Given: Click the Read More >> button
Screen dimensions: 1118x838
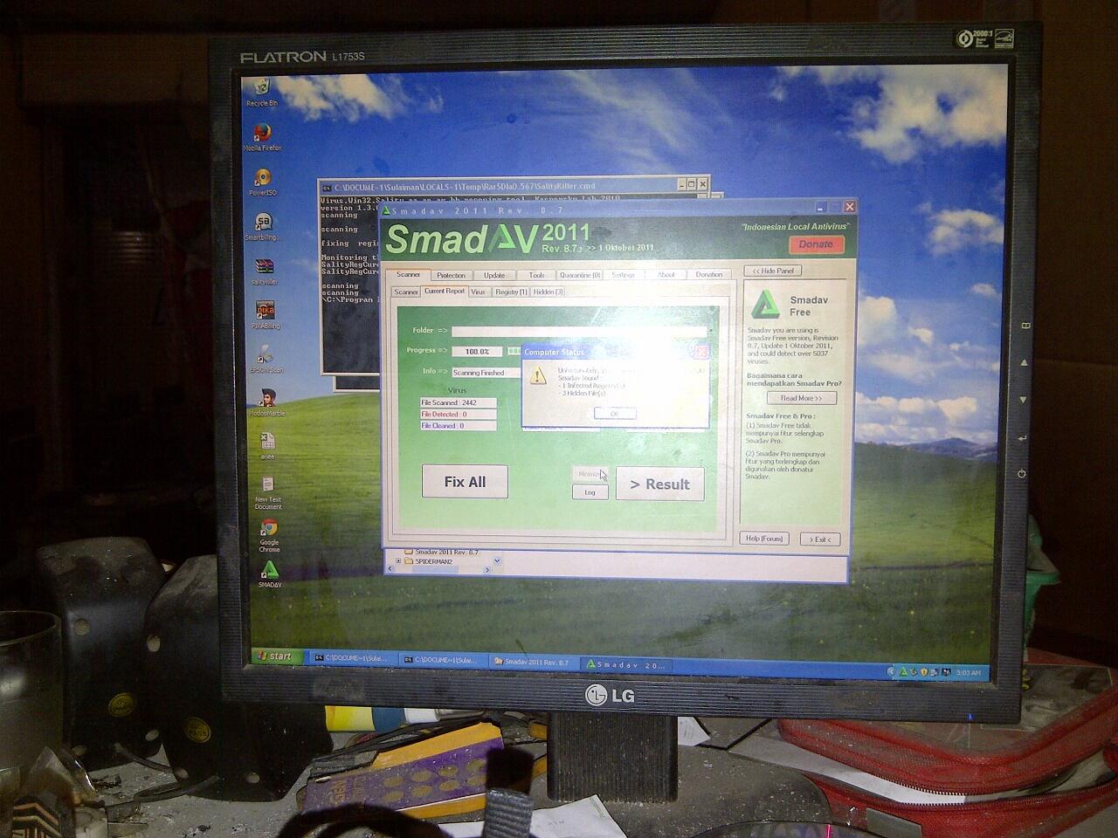Looking at the screenshot, I should pos(802,398).
